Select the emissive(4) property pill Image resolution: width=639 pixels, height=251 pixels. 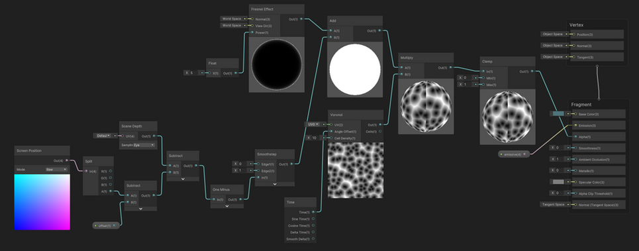[515, 154]
